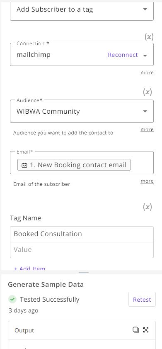The image size is (162, 349).
Task: Expand the Output panel to fullscreen
Action: point(146,330)
